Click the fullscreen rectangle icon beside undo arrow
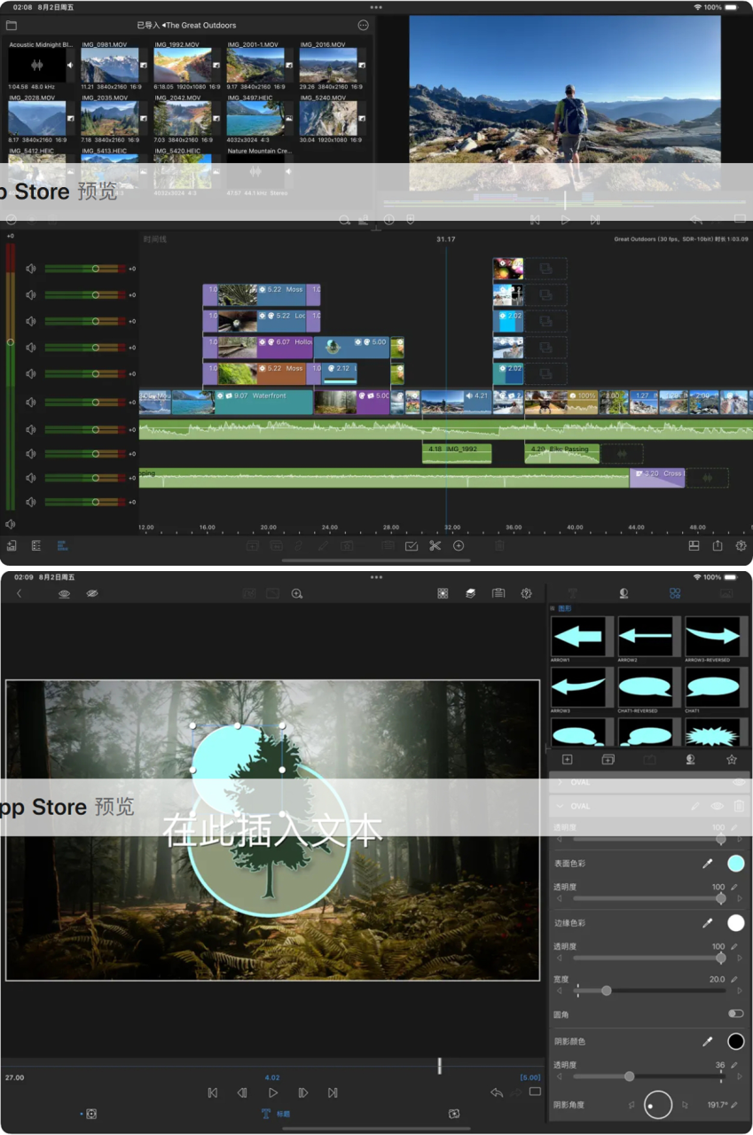The width and height of the screenshot is (753, 1135). click(x=535, y=1092)
